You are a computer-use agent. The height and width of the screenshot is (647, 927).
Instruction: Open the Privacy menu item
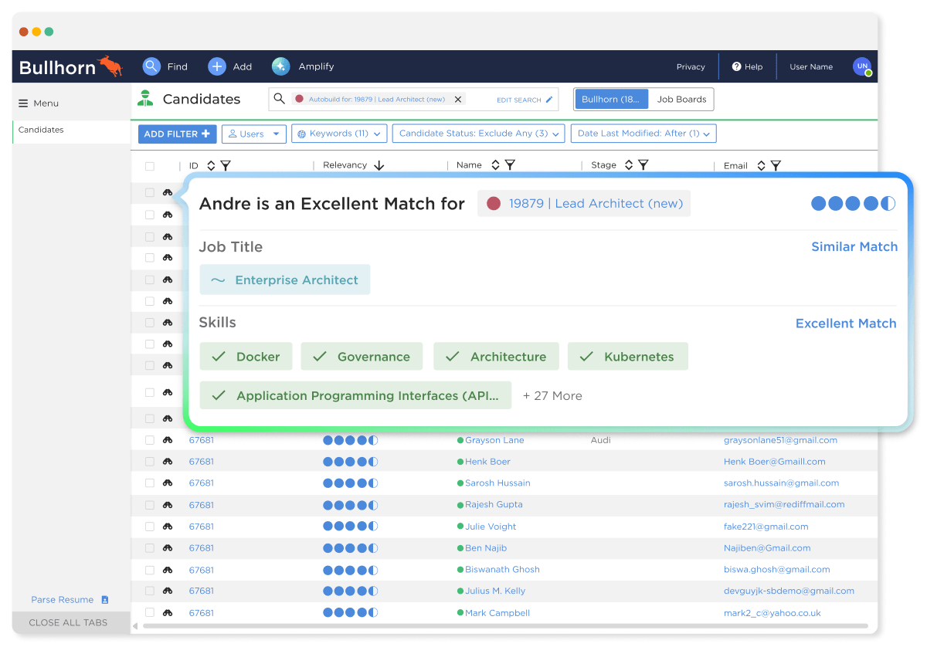pyautogui.click(x=691, y=67)
